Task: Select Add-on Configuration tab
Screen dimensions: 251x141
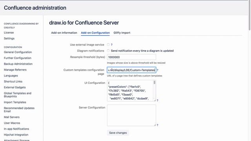Action: click(x=95, y=33)
